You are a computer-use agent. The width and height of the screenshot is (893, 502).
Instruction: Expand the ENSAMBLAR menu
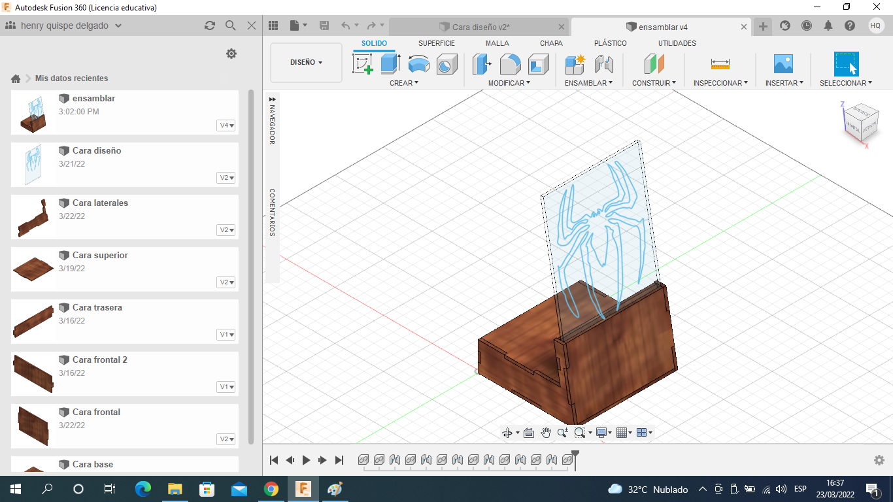589,83
